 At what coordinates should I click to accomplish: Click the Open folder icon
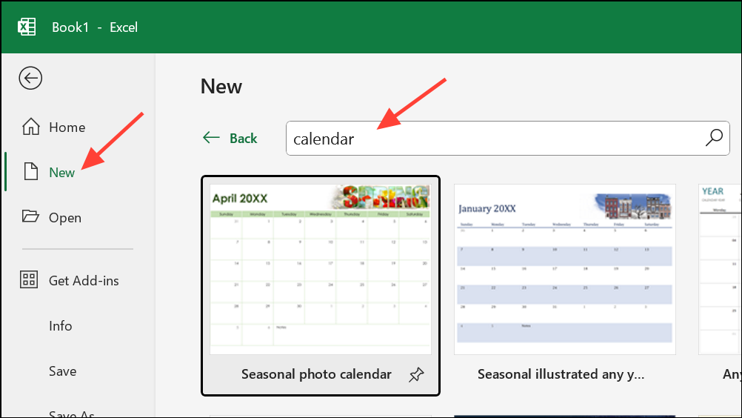pyautogui.click(x=31, y=216)
